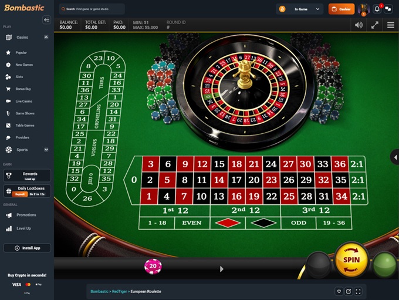Collapse the sidebar with the arrow icon
Viewport: 399px width, 300px height.
tap(46, 20)
